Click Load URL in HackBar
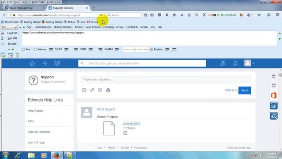The height and width of the screenshot is (159, 282). (12, 33)
